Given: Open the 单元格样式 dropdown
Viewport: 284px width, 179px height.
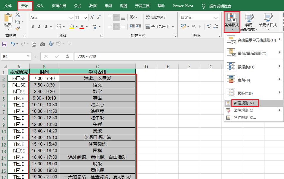Looking at the screenshot, I should [x=268, y=22].
